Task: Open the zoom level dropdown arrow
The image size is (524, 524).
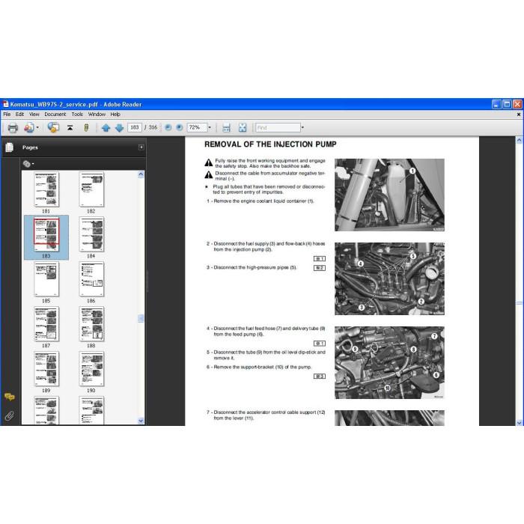Action: click(210, 128)
